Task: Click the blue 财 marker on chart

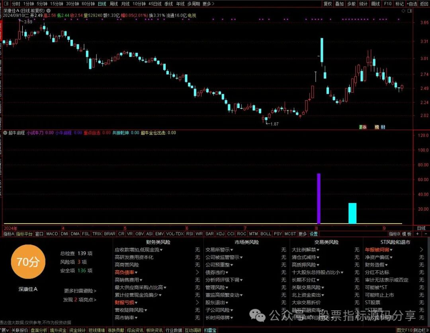Action: 383,127
